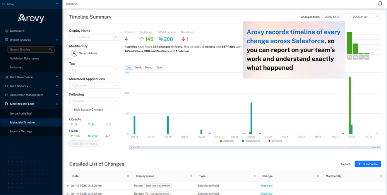Toggle Additions legend series
The height and width of the screenshot is (195, 387).
tap(226, 141)
